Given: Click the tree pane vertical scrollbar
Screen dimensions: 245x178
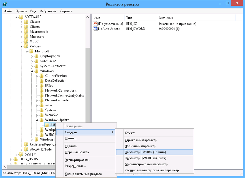Looking at the screenshot, I should [88, 88].
